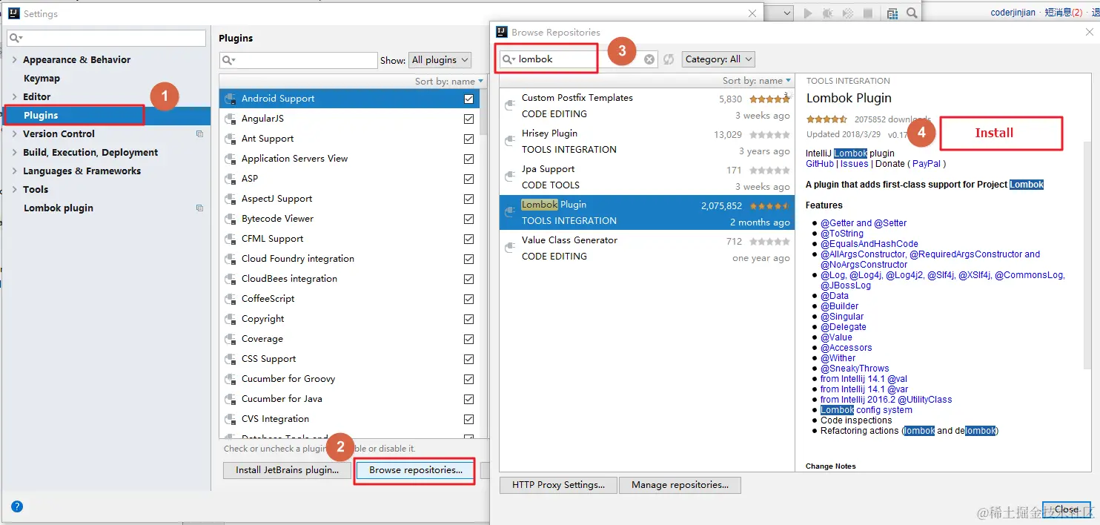Click the plugin star rating
Viewport: 1100px width, 525px height.
pos(826,119)
